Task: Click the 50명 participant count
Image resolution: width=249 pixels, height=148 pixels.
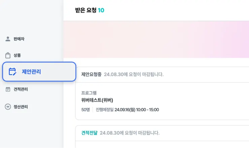Action: click(85, 110)
